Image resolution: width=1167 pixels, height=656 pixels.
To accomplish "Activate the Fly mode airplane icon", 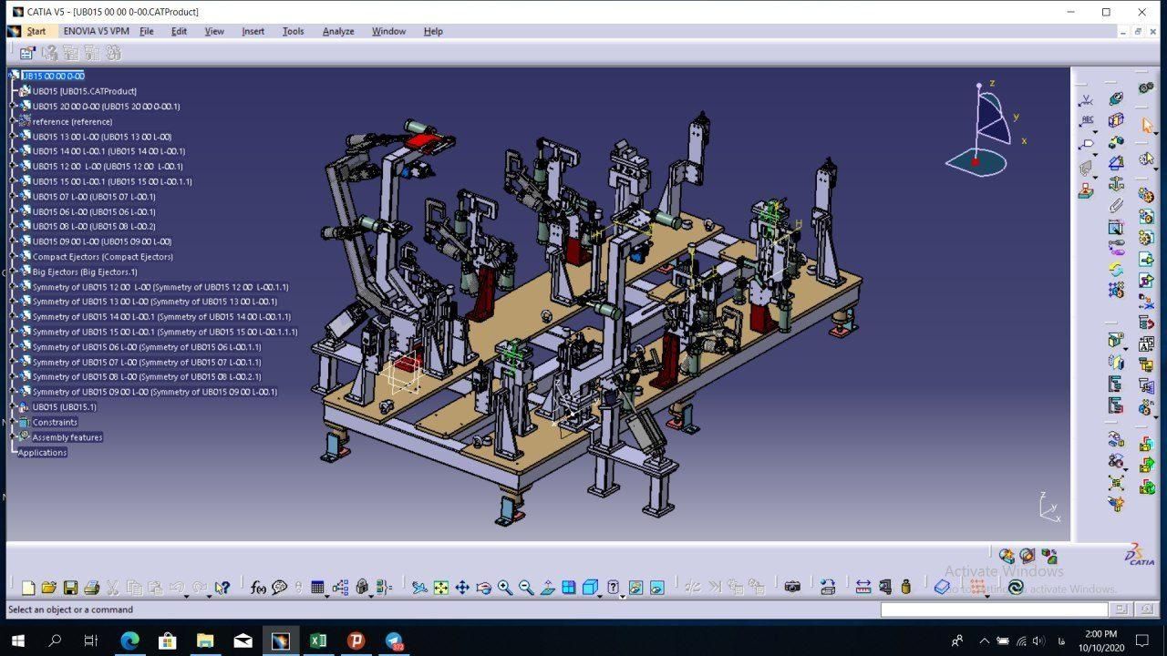I will pyautogui.click(x=419, y=588).
